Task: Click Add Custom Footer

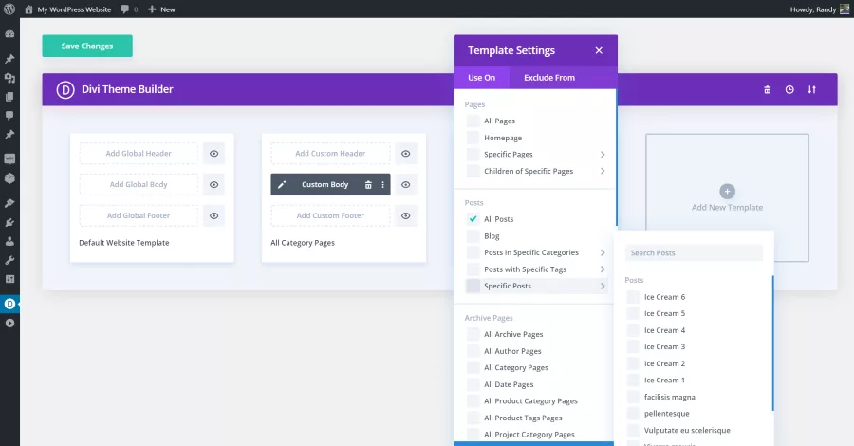Action: point(330,215)
